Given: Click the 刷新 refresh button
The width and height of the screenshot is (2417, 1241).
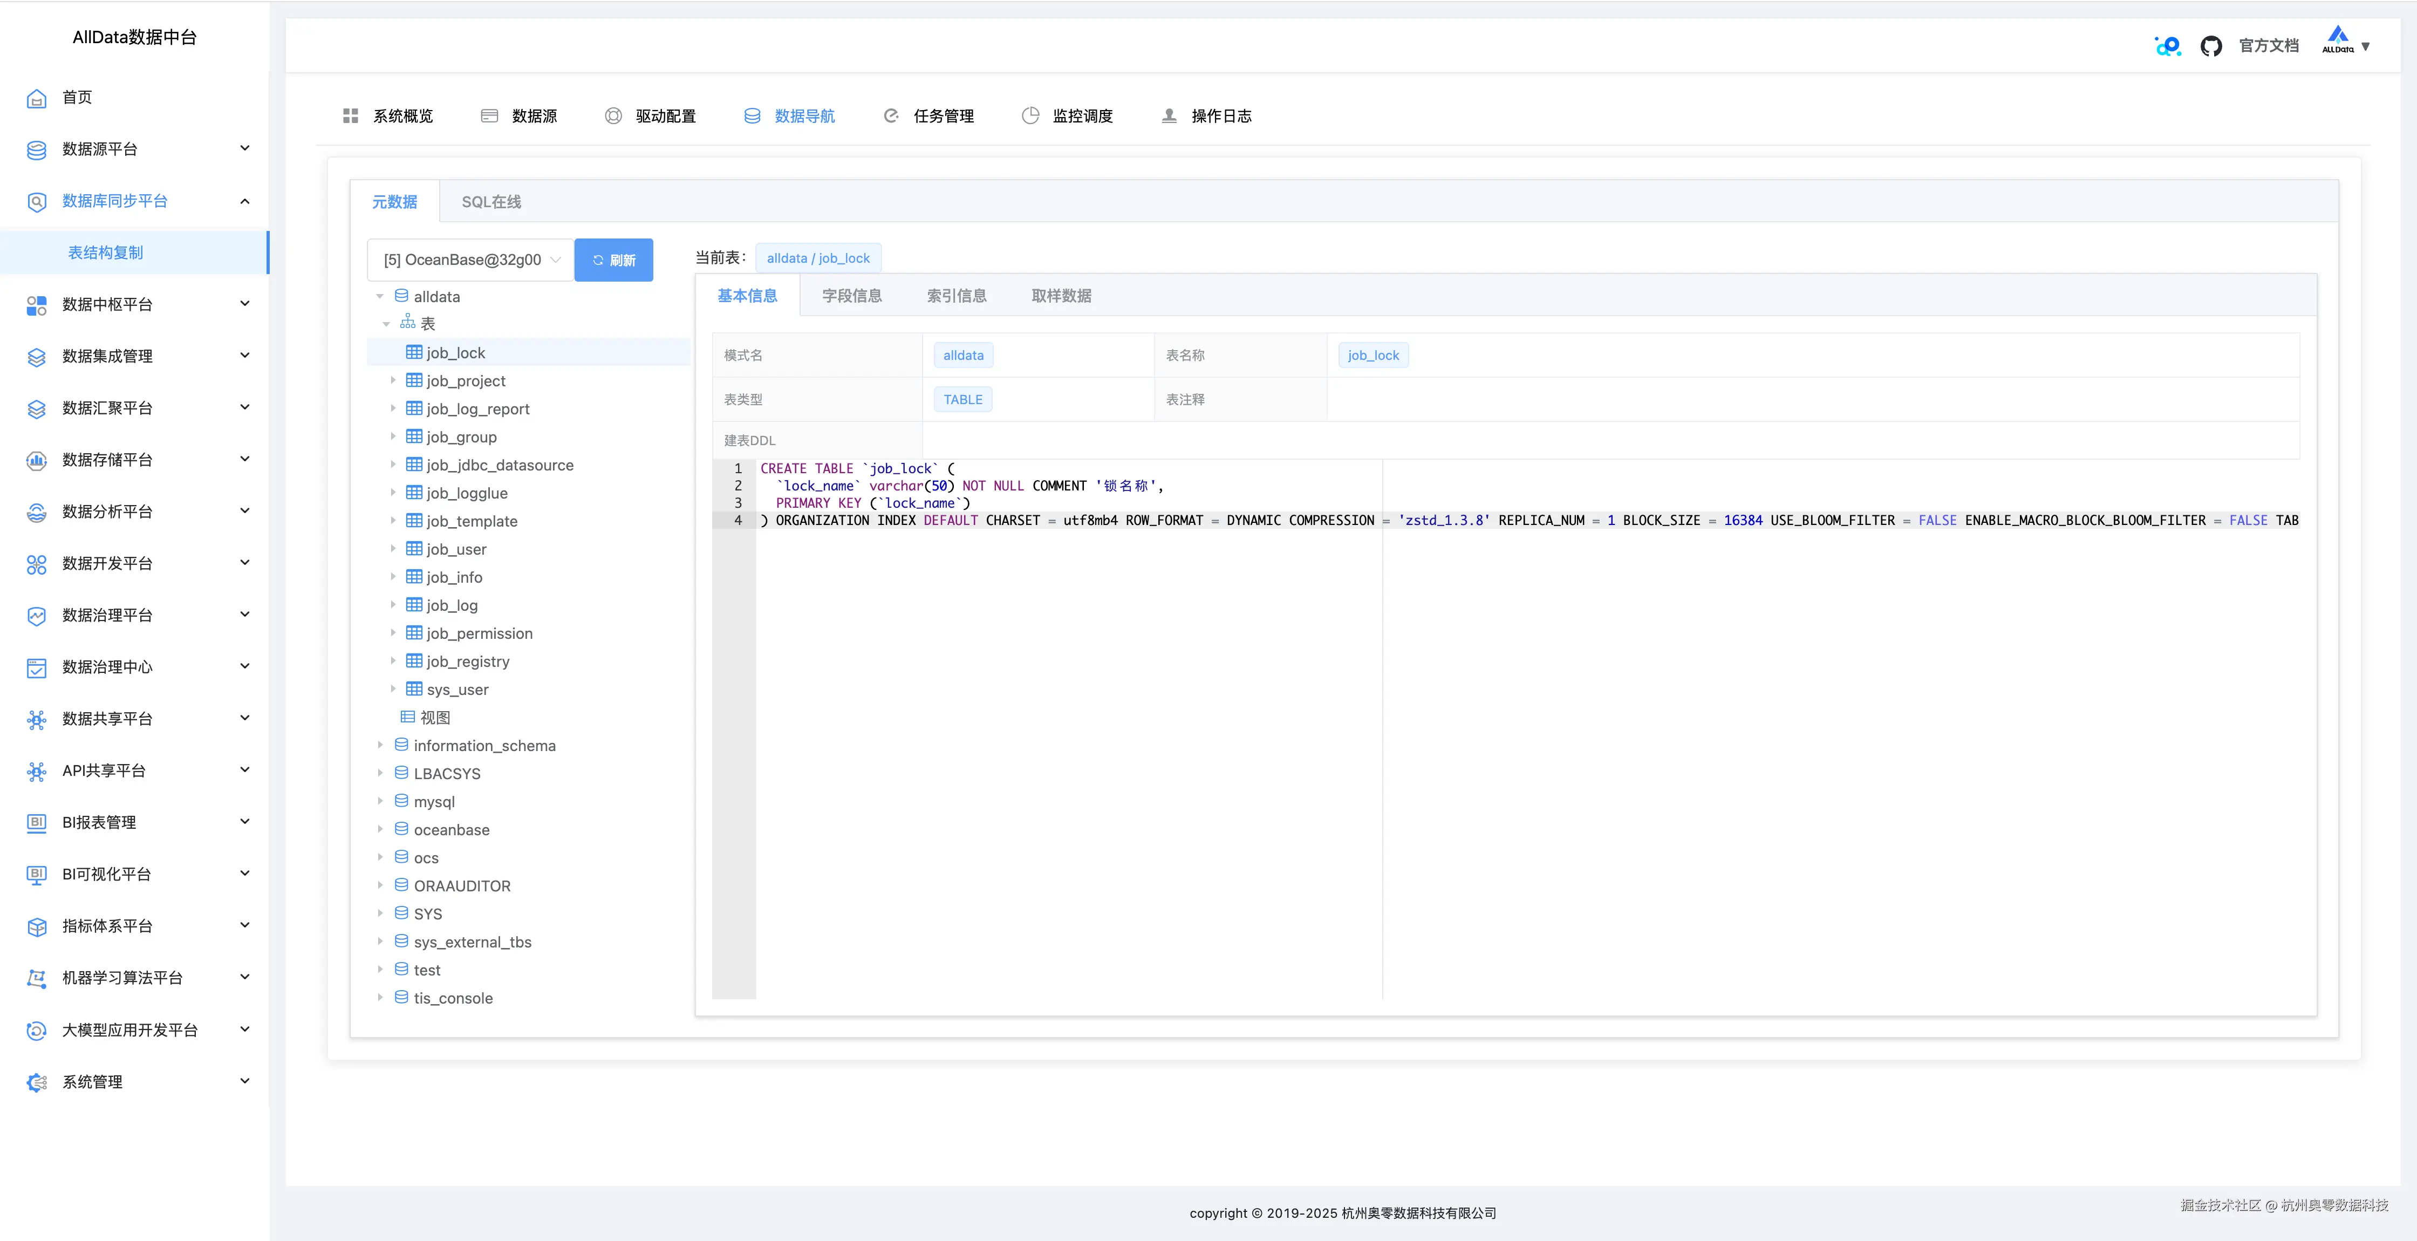Looking at the screenshot, I should tap(613, 260).
